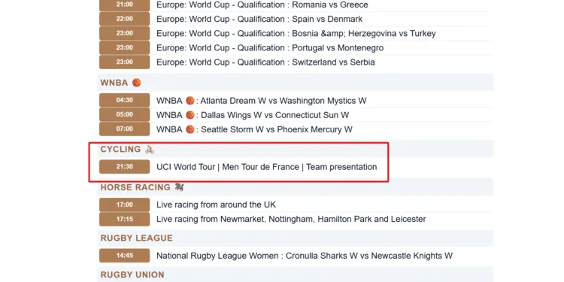Open Tour de France Team presentation stream
Image resolution: width=564 pixels, height=282 pixels.
(266, 167)
